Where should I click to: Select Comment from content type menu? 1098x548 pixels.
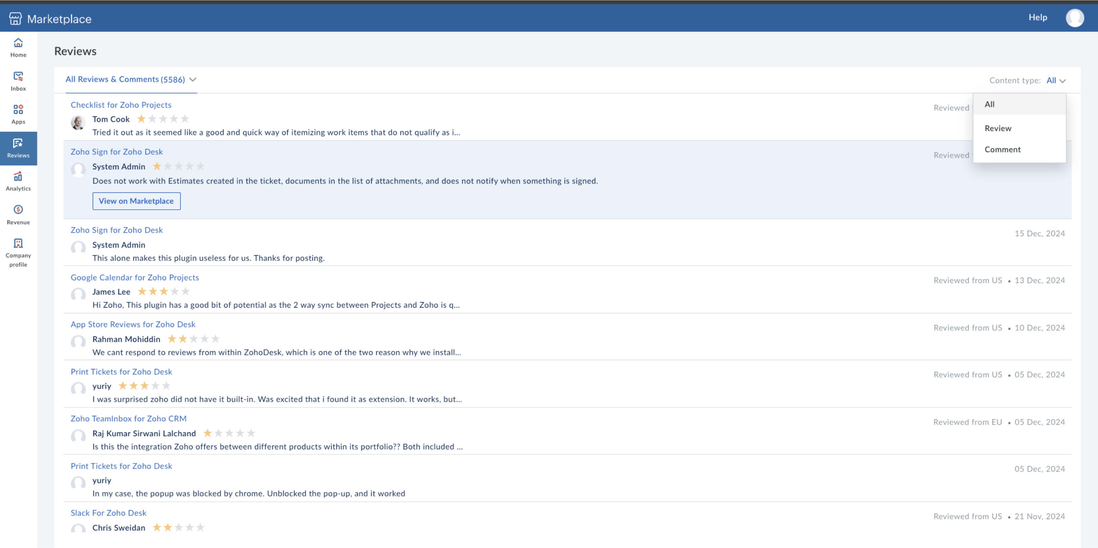tap(1002, 149)
